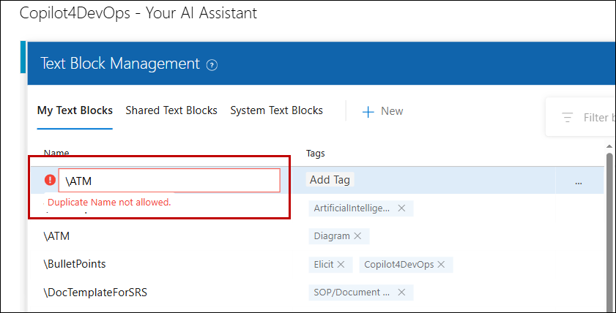Remove the ArtificialIntellige... tag

point(401,208)
